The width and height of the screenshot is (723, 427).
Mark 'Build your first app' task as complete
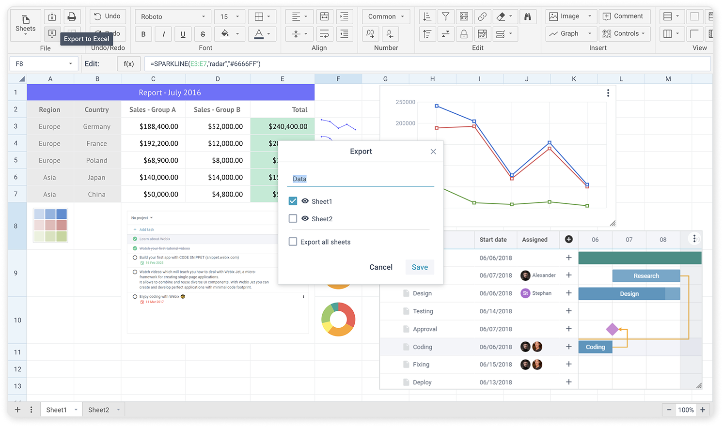135,258
